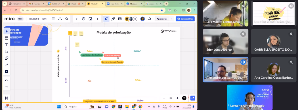Viewport: 298px width, 110px height.
Task: Stop following Lorraine's eye-badged avatar
Action: pyautogui.click(x=127, y=19)
